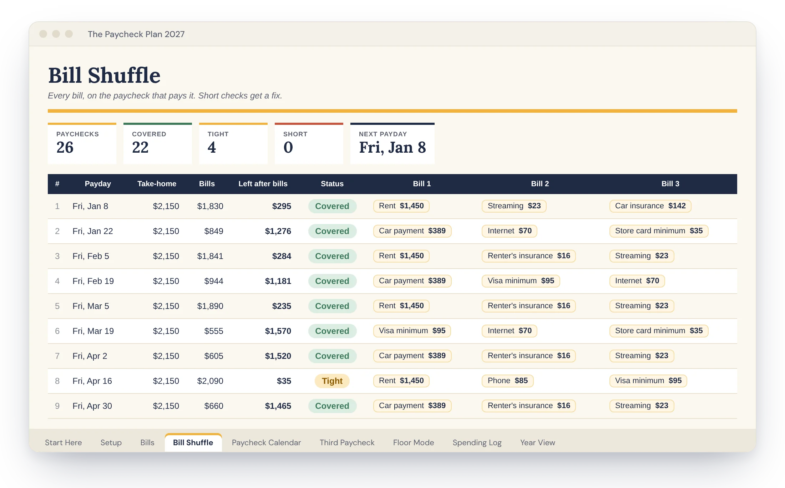Screen dimensions: 785x488
Task: Select Store card minimum $35 in Jan 22 row
Action: (x=659, y=231)
